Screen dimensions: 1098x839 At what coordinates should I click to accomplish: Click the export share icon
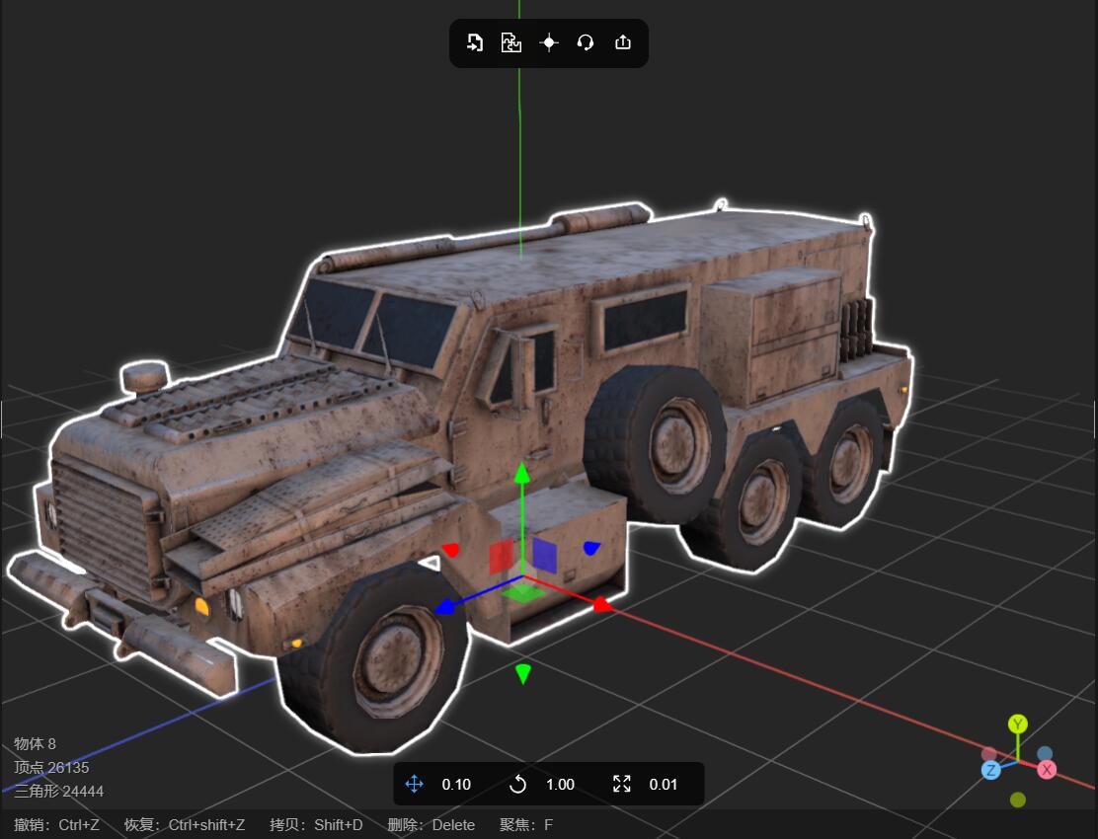(622, 42)
